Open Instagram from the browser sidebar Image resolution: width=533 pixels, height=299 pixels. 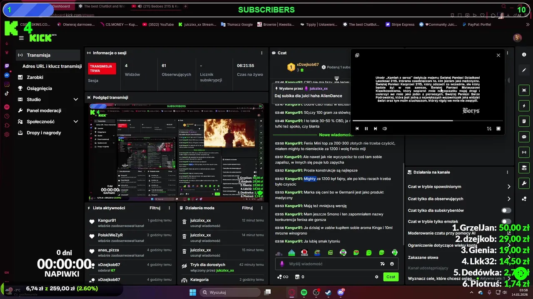pos(7,84)
